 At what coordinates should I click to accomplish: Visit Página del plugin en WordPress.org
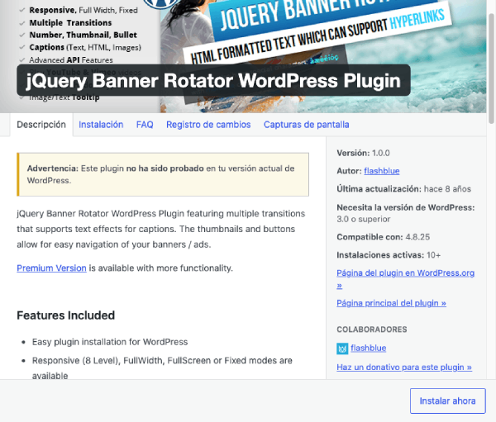pos(404,273)
